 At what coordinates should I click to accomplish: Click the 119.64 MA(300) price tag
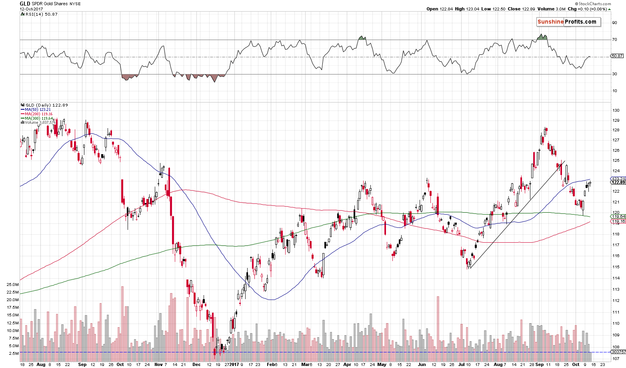618,216
